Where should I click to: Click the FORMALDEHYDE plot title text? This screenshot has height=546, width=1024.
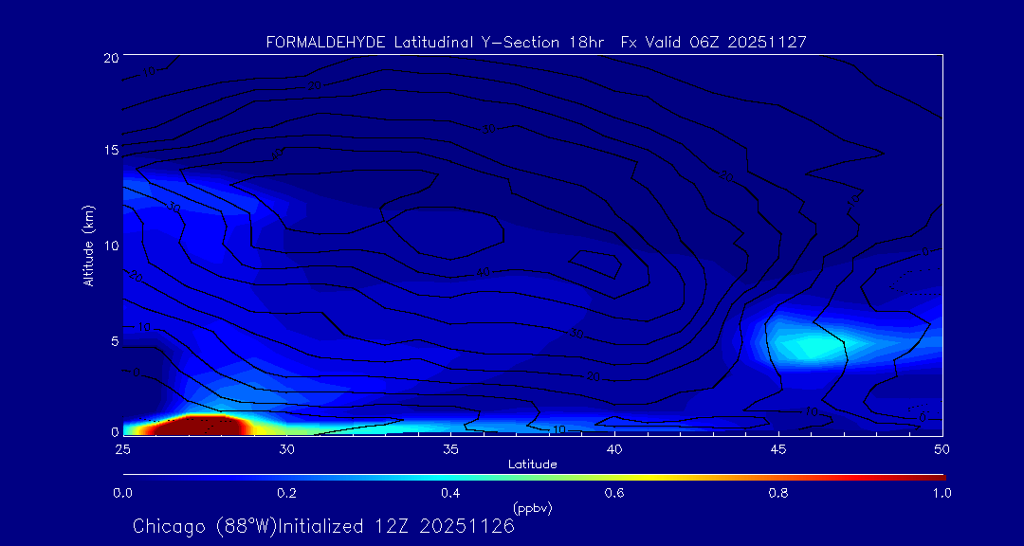coord(536,43)
